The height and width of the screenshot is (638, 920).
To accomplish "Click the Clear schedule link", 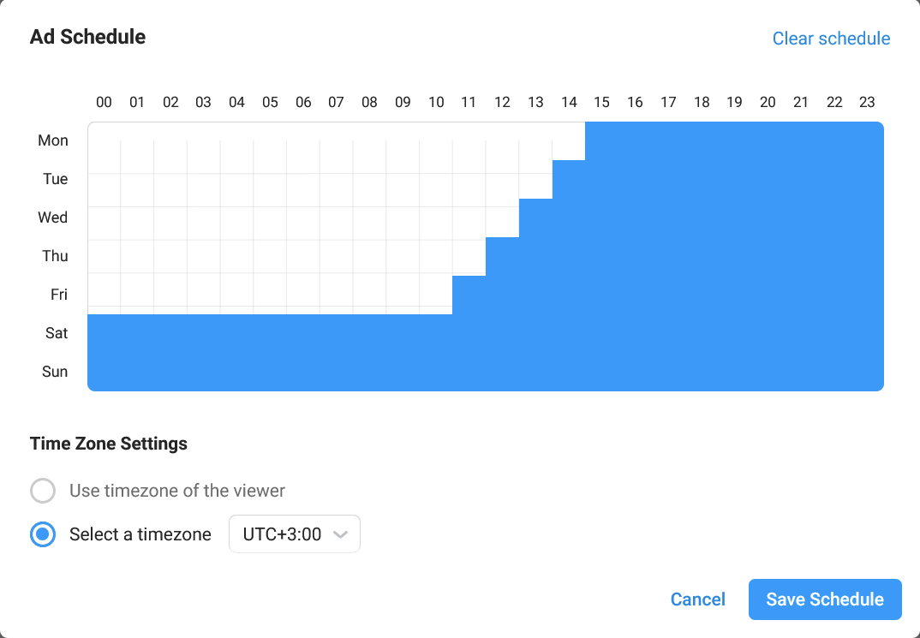I will [831, 39].
